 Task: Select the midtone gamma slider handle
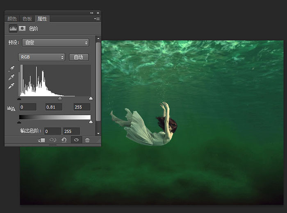point(60,98)
